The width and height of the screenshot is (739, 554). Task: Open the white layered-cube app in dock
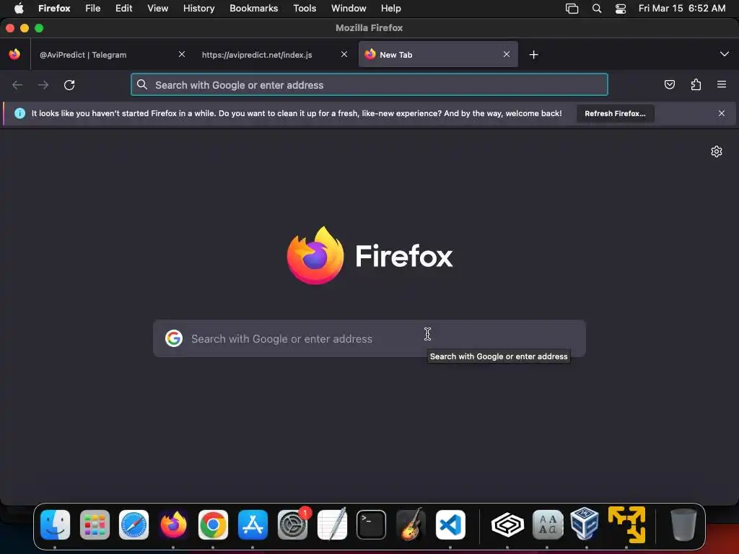(507, 524)
